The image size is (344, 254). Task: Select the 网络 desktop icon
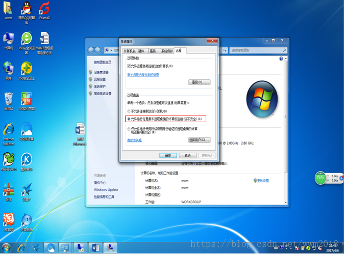point(8,71)
